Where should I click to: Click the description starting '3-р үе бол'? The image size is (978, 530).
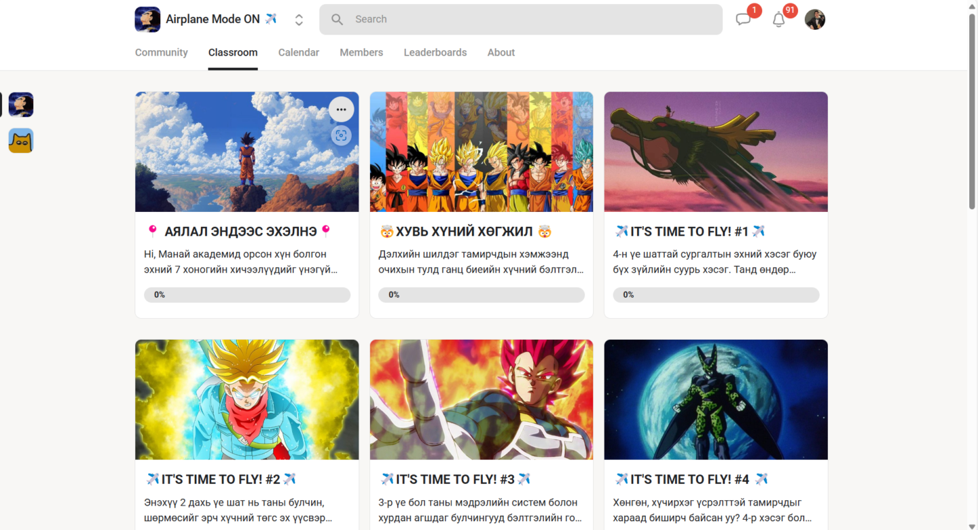(481, 510)
